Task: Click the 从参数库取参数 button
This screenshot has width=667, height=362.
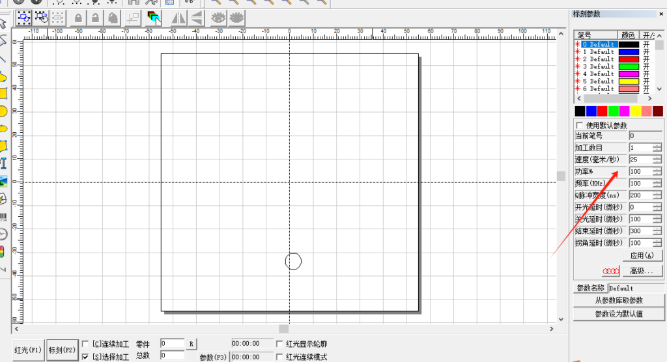Action: point(618,300)
